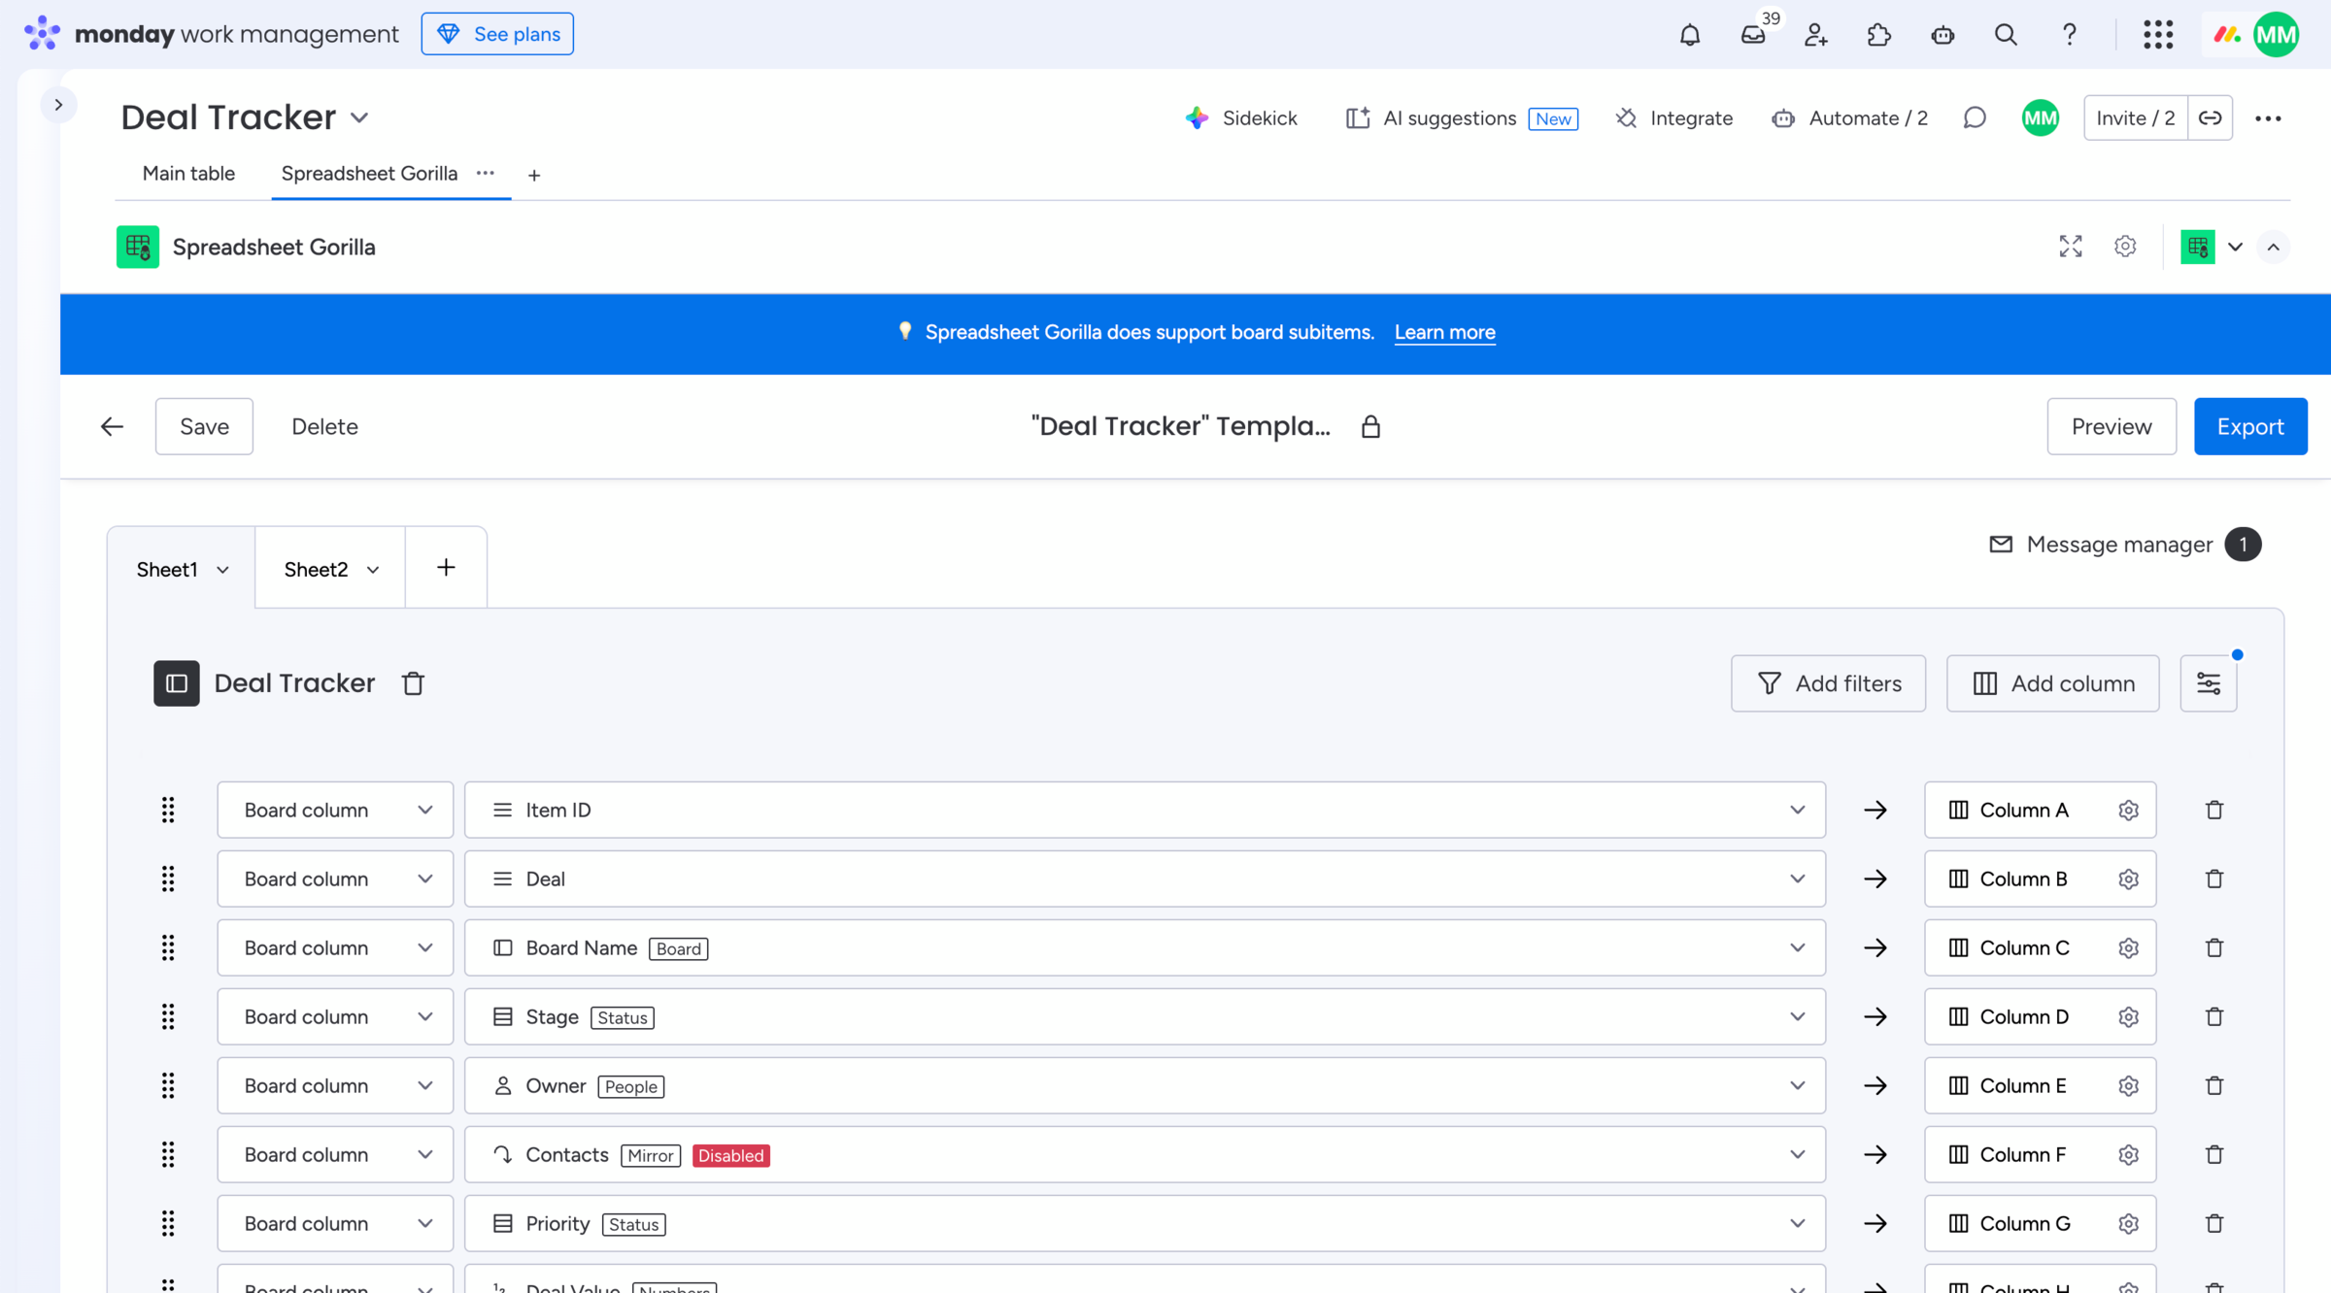Open the sliders settings icon near Add column
The height and width of the screenshot is (1293, 2331).
point(2208,683)
